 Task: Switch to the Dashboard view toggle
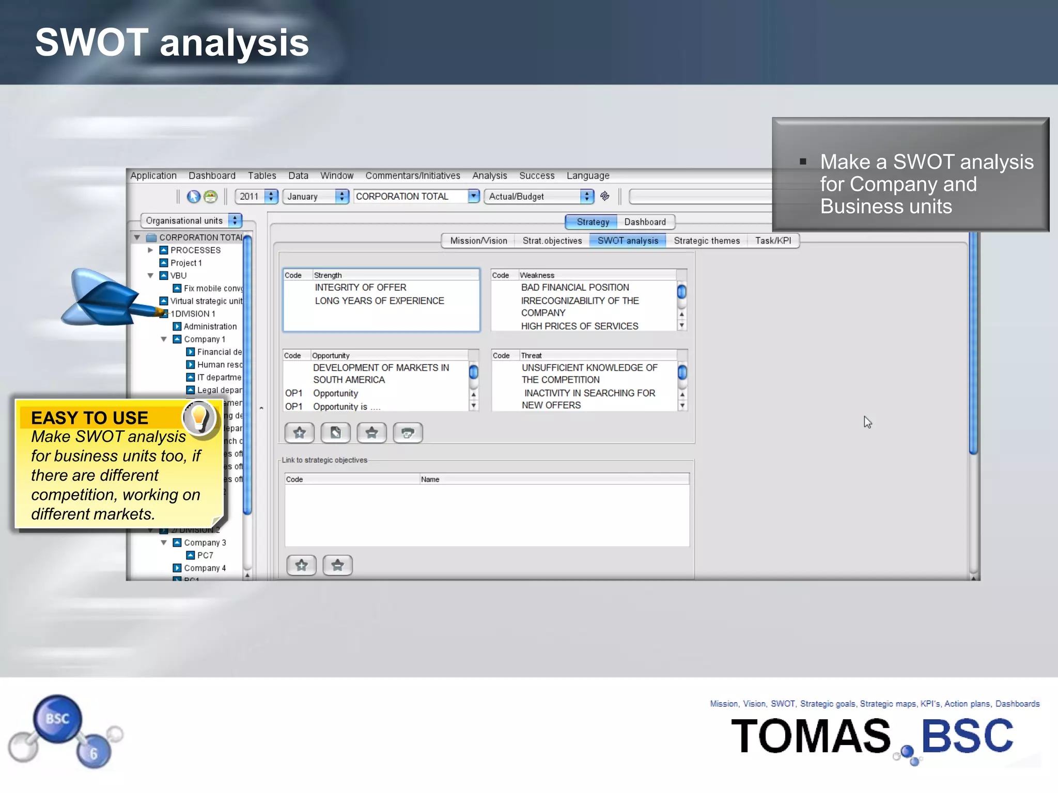tap(645, 222)
